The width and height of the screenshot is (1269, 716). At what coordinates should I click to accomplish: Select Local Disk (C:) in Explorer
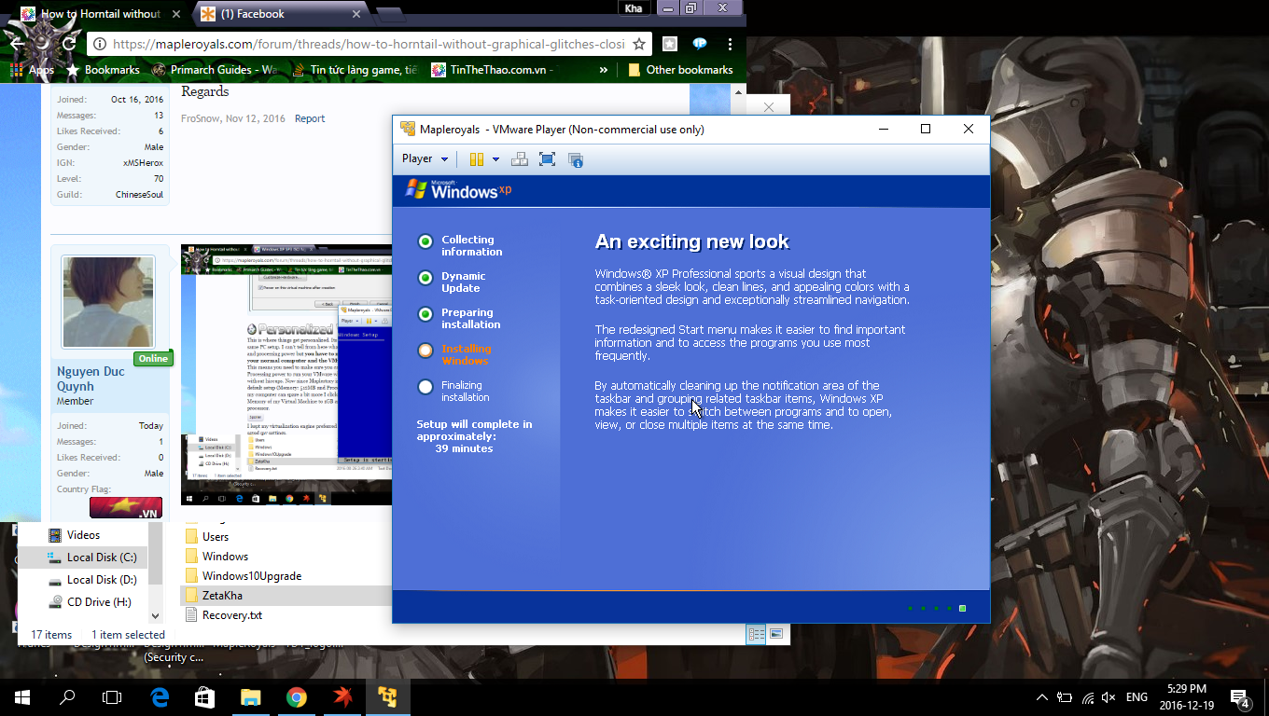point(91,558)
